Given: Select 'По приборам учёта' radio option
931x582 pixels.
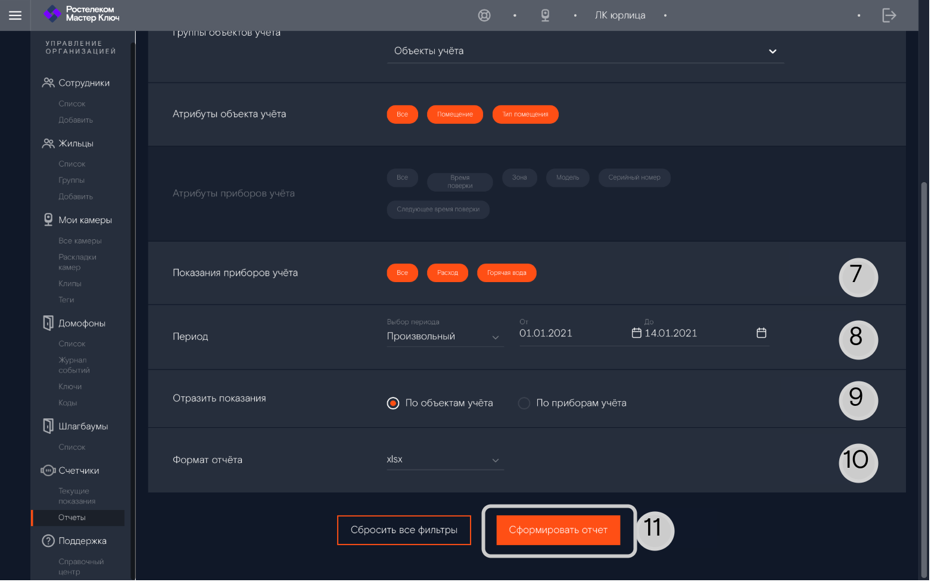Looking at the screenshot, I should pyautogui.click(x=524, y=403).
